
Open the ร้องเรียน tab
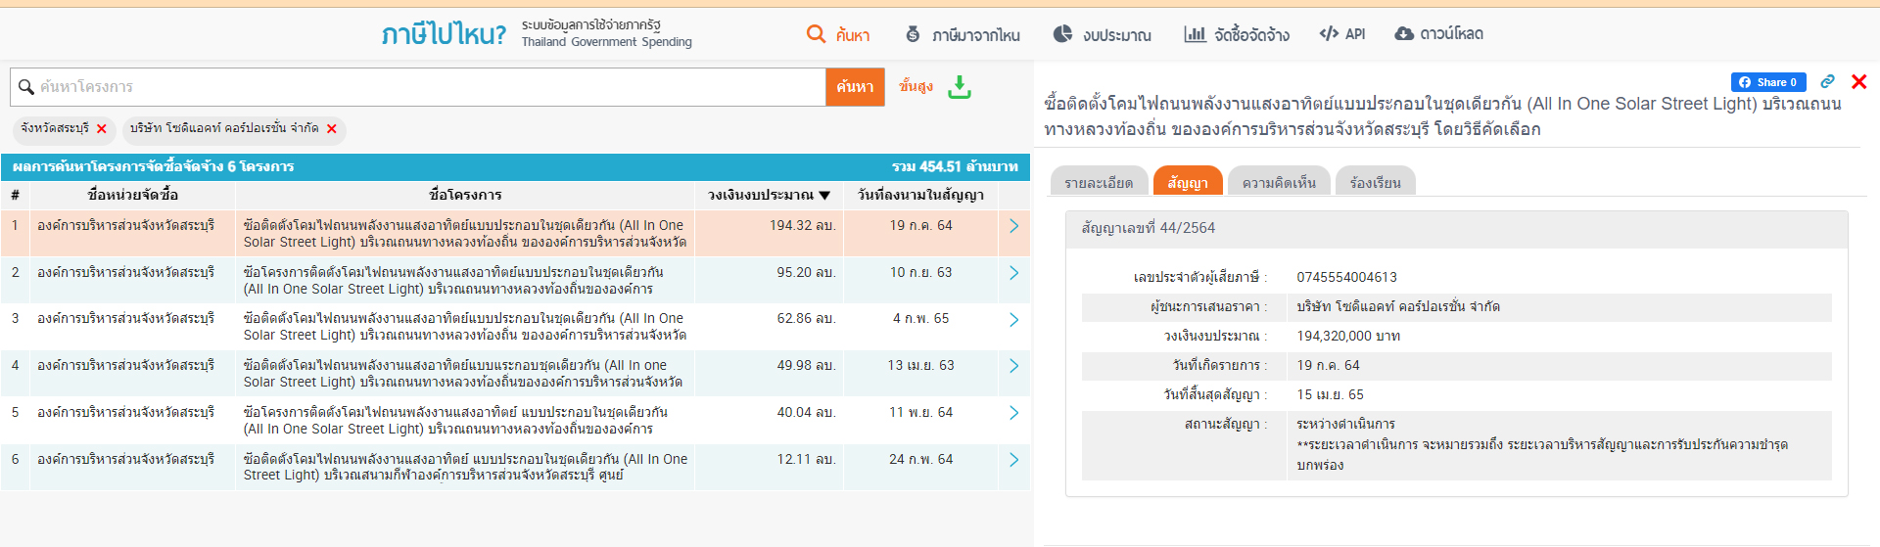click(x=1375, y=183)
